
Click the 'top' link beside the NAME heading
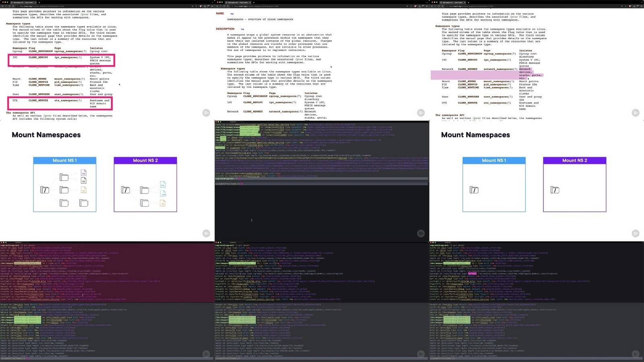tap(232, 14)
